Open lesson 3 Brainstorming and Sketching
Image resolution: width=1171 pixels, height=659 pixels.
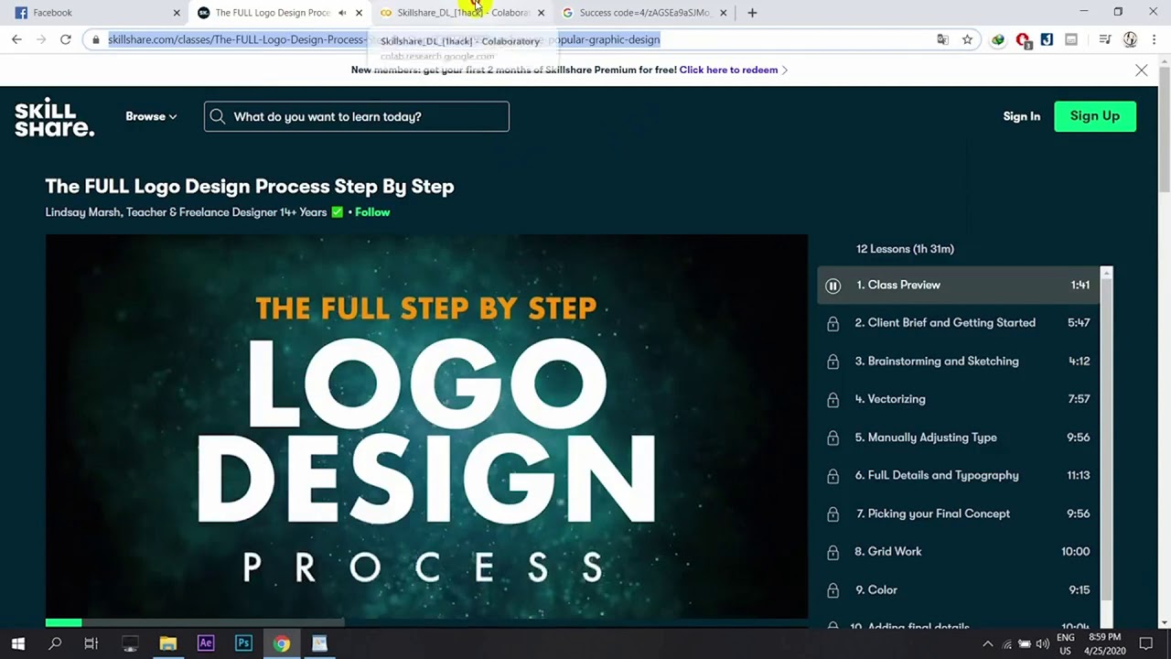[937, 362]
